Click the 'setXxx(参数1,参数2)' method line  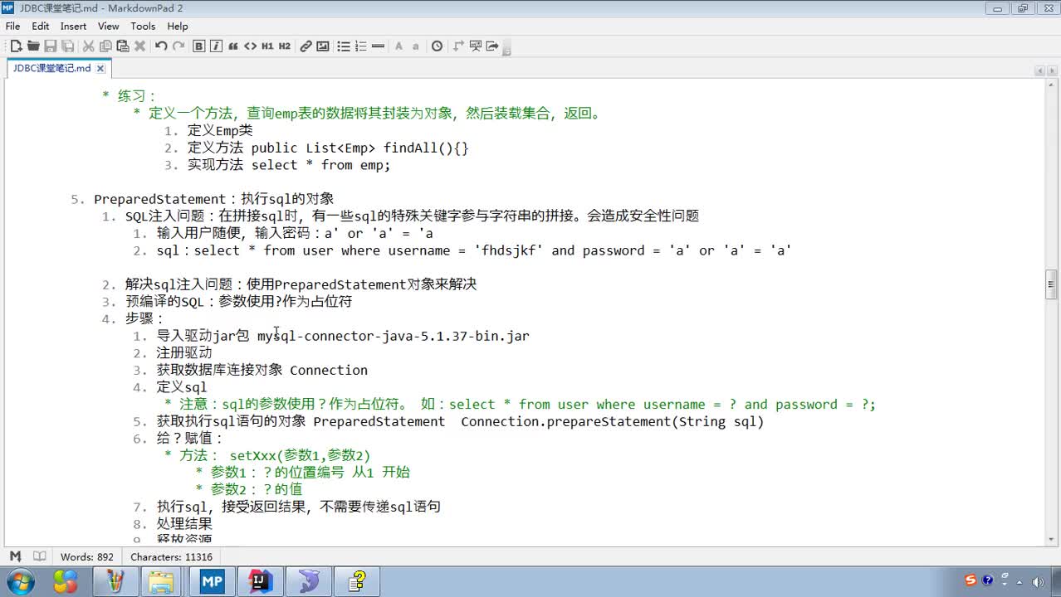point(300,455)
